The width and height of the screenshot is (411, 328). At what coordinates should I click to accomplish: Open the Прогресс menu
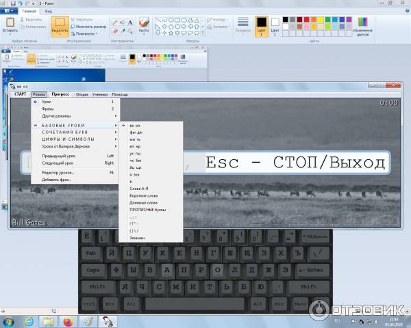(x=60, y=94)
